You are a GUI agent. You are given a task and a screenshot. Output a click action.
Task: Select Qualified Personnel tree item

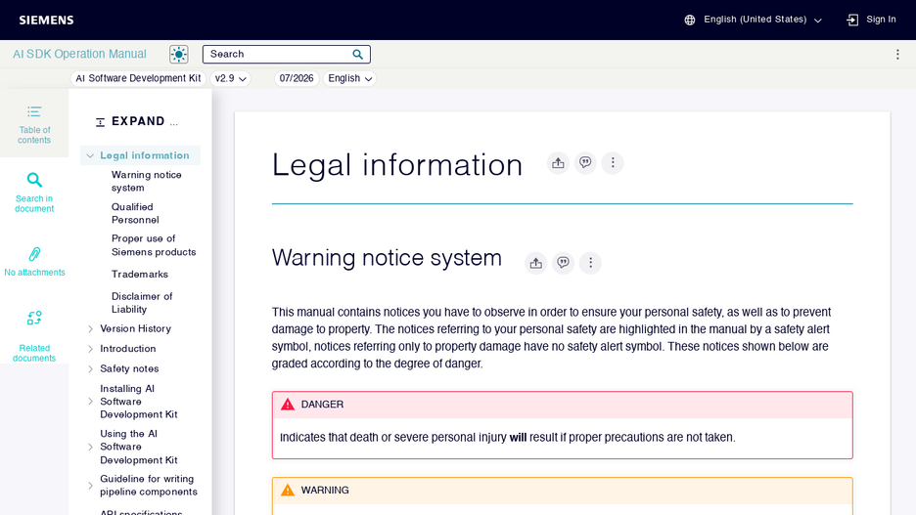click(135, 213)
